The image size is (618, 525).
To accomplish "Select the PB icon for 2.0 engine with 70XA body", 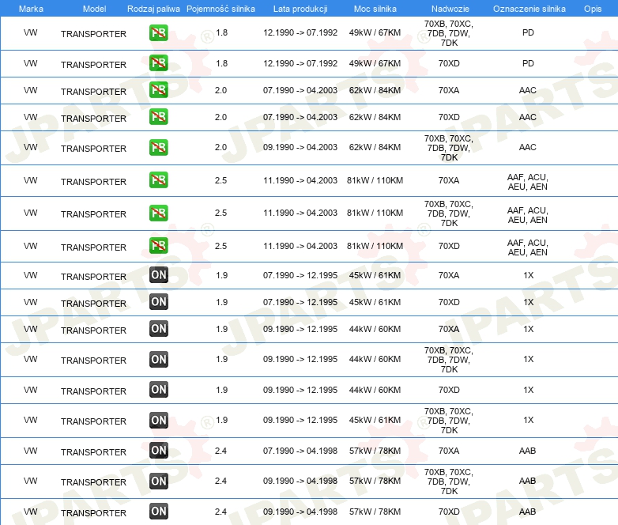I will click(158, 90).
